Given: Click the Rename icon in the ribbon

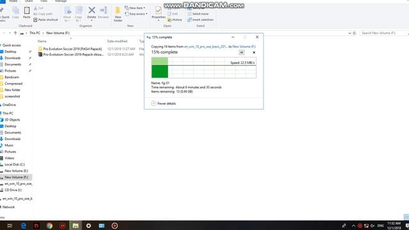Looking at the screenshot, I should click(x=104, y=10).
